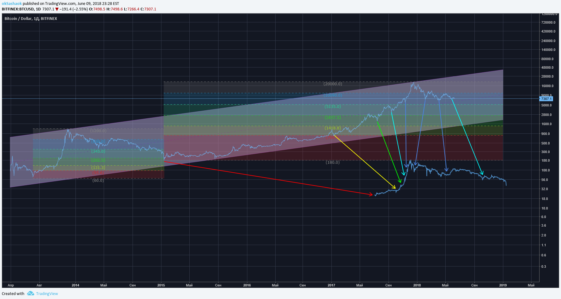
Task: Click the (2657.5) green level label
Action: (333, 118)
